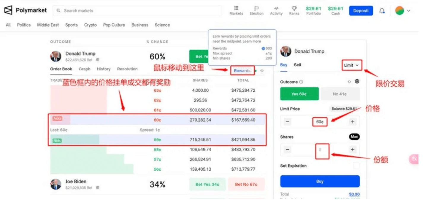Viewport: 425px width, 203px height.
Task: Open the History tab
Action: click(104, 69)
